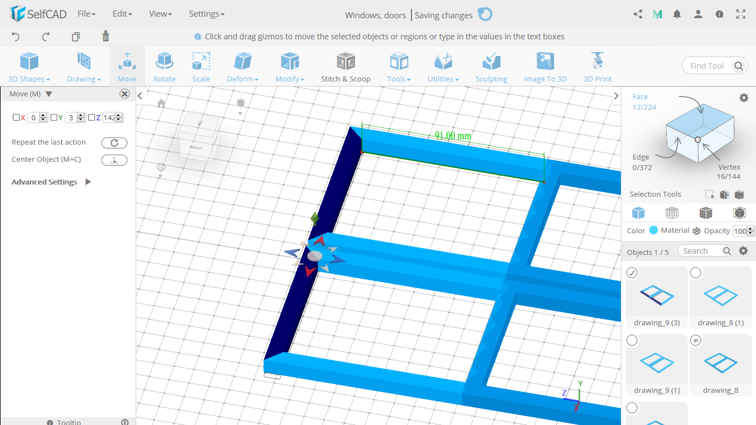The width and height of the screenshot is (756, 425).
Task: Open the File menu
Action: (x=86, y=14)
